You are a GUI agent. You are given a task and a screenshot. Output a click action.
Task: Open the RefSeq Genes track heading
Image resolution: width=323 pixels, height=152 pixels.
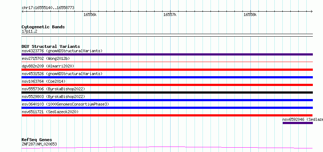click(37, 140)
